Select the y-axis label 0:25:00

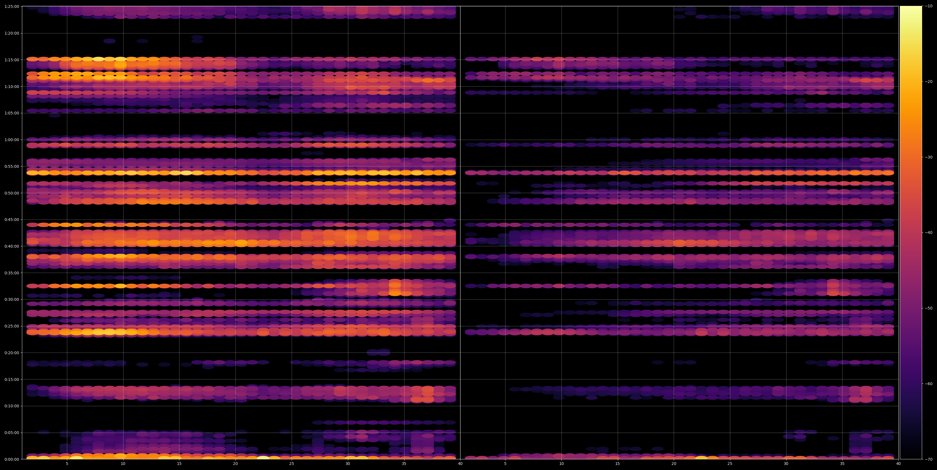coord(12,326)
